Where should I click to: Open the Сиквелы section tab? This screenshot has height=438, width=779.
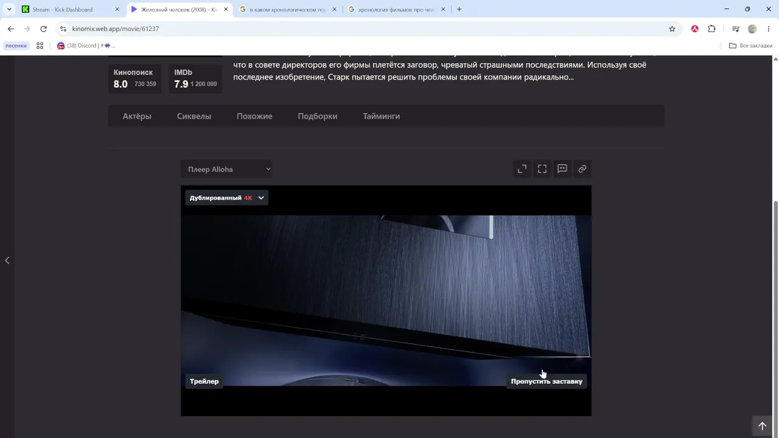coord(194,116)
